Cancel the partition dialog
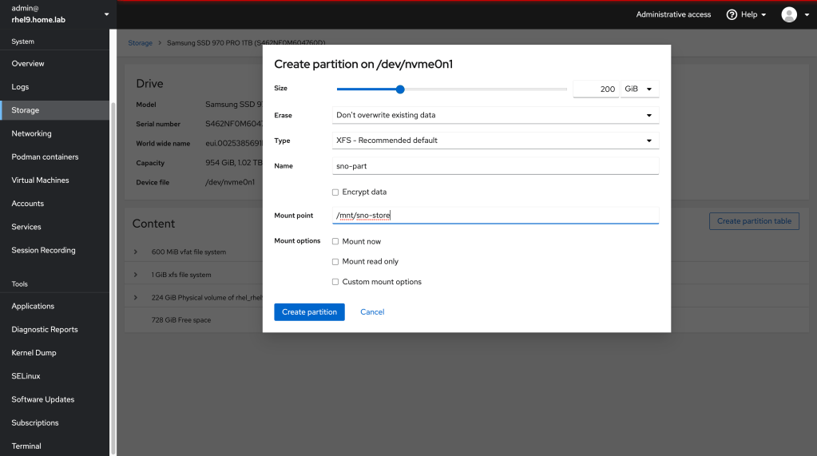Screen dimensions: 817x456 point(372,311)
